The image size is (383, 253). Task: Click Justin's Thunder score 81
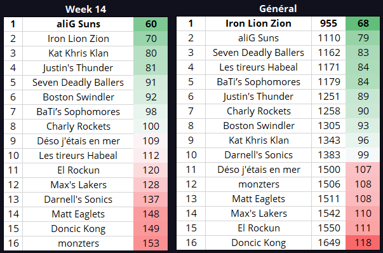[151, 68]
